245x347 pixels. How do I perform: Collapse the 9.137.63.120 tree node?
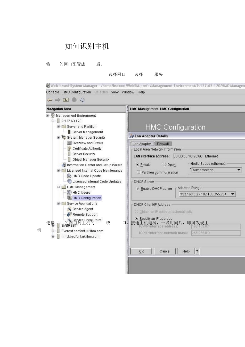[x=53, y=121]
